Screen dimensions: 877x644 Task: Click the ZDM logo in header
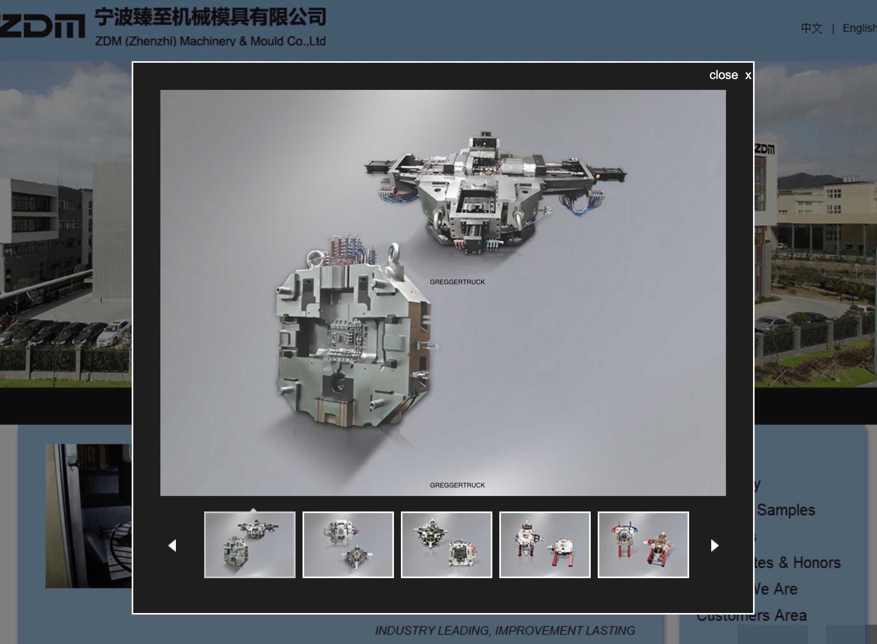42,26
